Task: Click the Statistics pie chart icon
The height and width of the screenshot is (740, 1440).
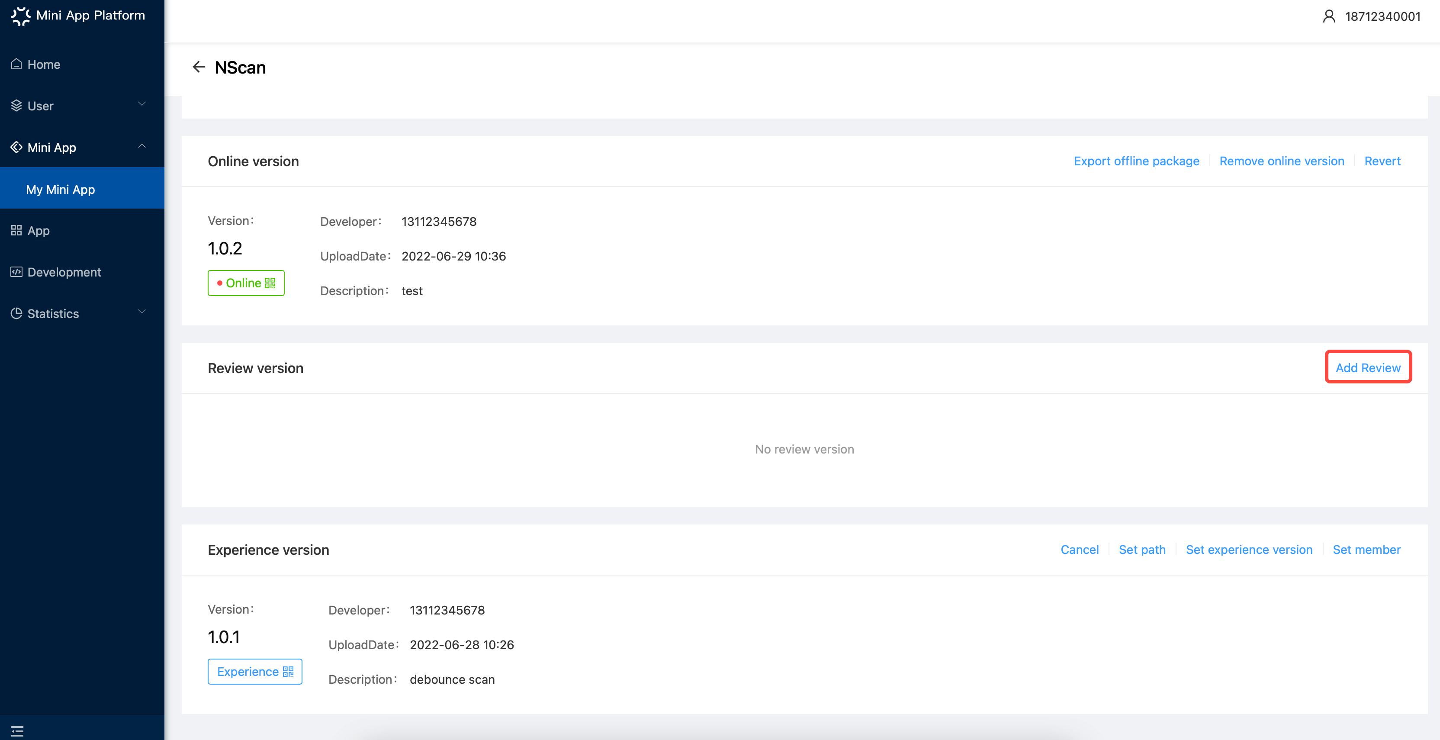Action: coord(16,313)
